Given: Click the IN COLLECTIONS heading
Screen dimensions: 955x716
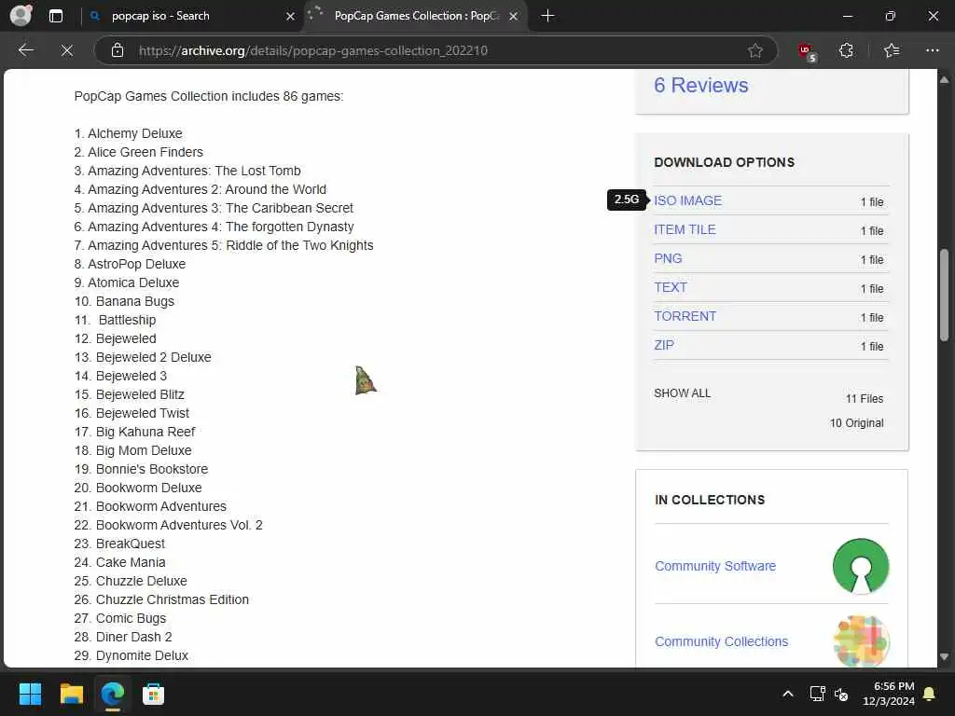Looking at the screenshot, I should pos(710,500).
